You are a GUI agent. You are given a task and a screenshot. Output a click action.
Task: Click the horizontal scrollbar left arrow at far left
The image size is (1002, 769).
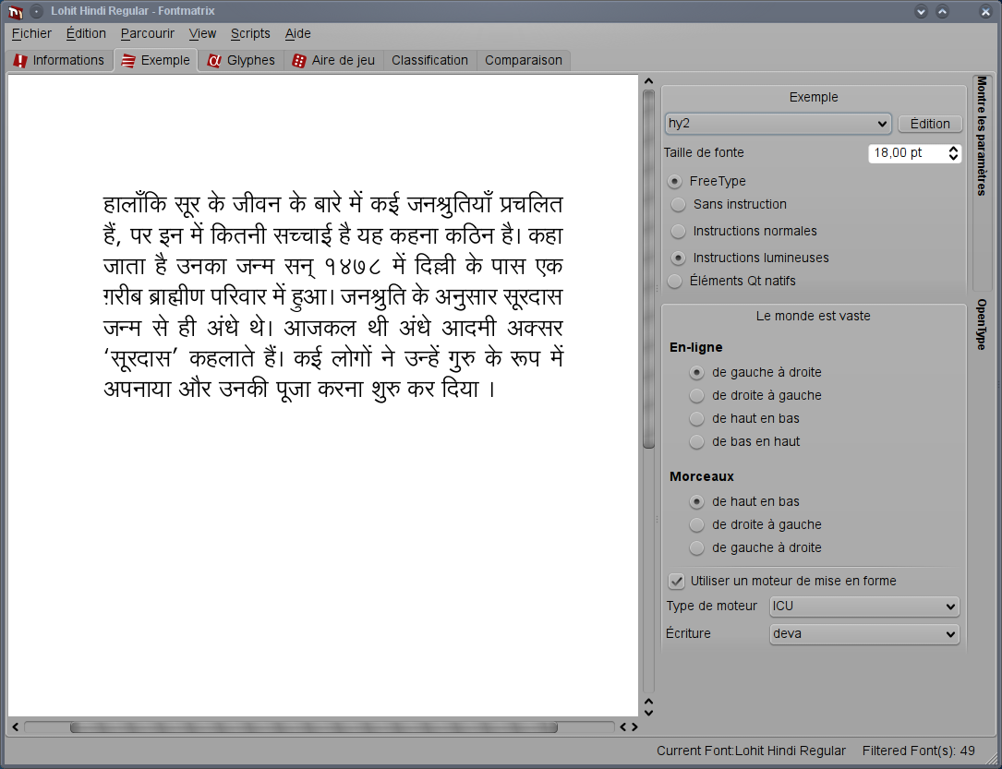(16, 727)
